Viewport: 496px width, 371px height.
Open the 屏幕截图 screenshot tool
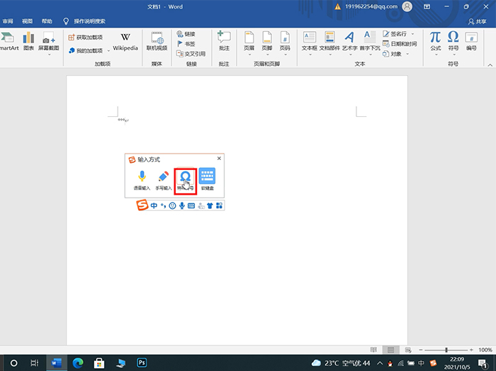pyautogui.click(x=49, y=43)
